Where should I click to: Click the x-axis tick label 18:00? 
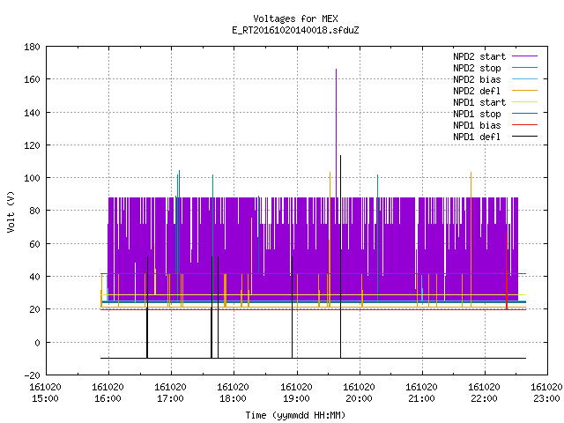point(233,398)
